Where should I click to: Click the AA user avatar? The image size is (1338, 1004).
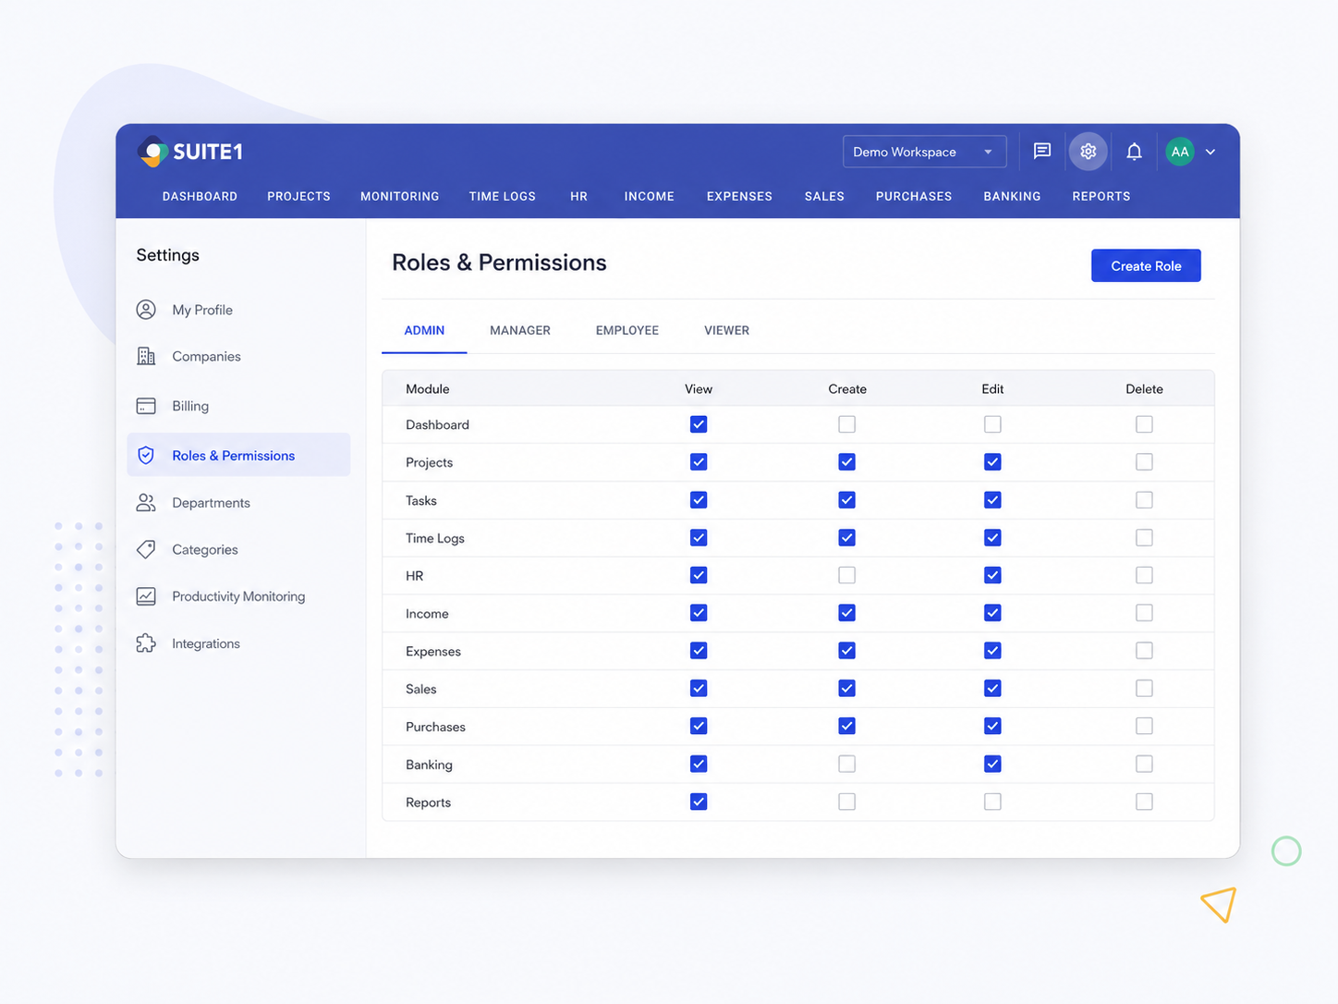[x=1180, y=152]
